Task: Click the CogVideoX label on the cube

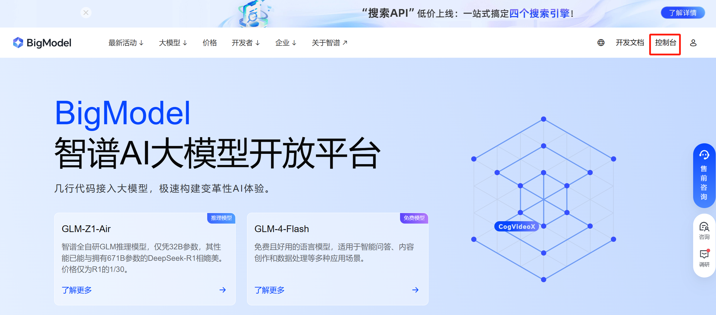Action: 517,227
